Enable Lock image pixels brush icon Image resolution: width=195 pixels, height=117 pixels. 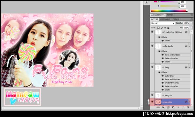(162, 28)
